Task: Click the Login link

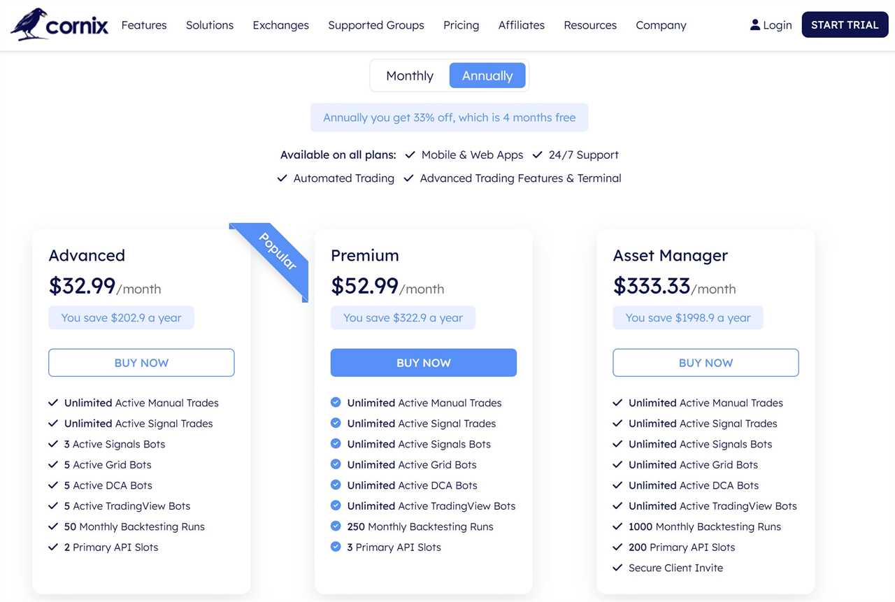Action: point(777,24)
